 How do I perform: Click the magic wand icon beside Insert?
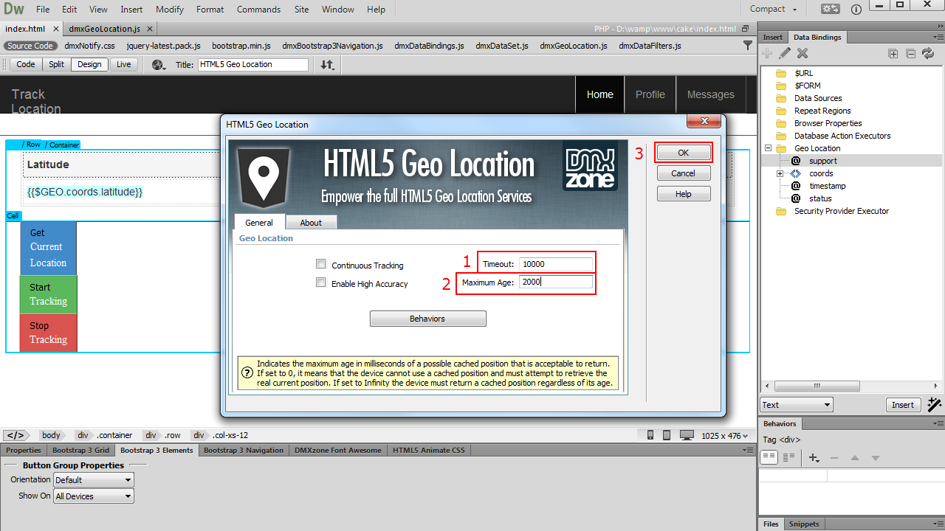point(934,404)
